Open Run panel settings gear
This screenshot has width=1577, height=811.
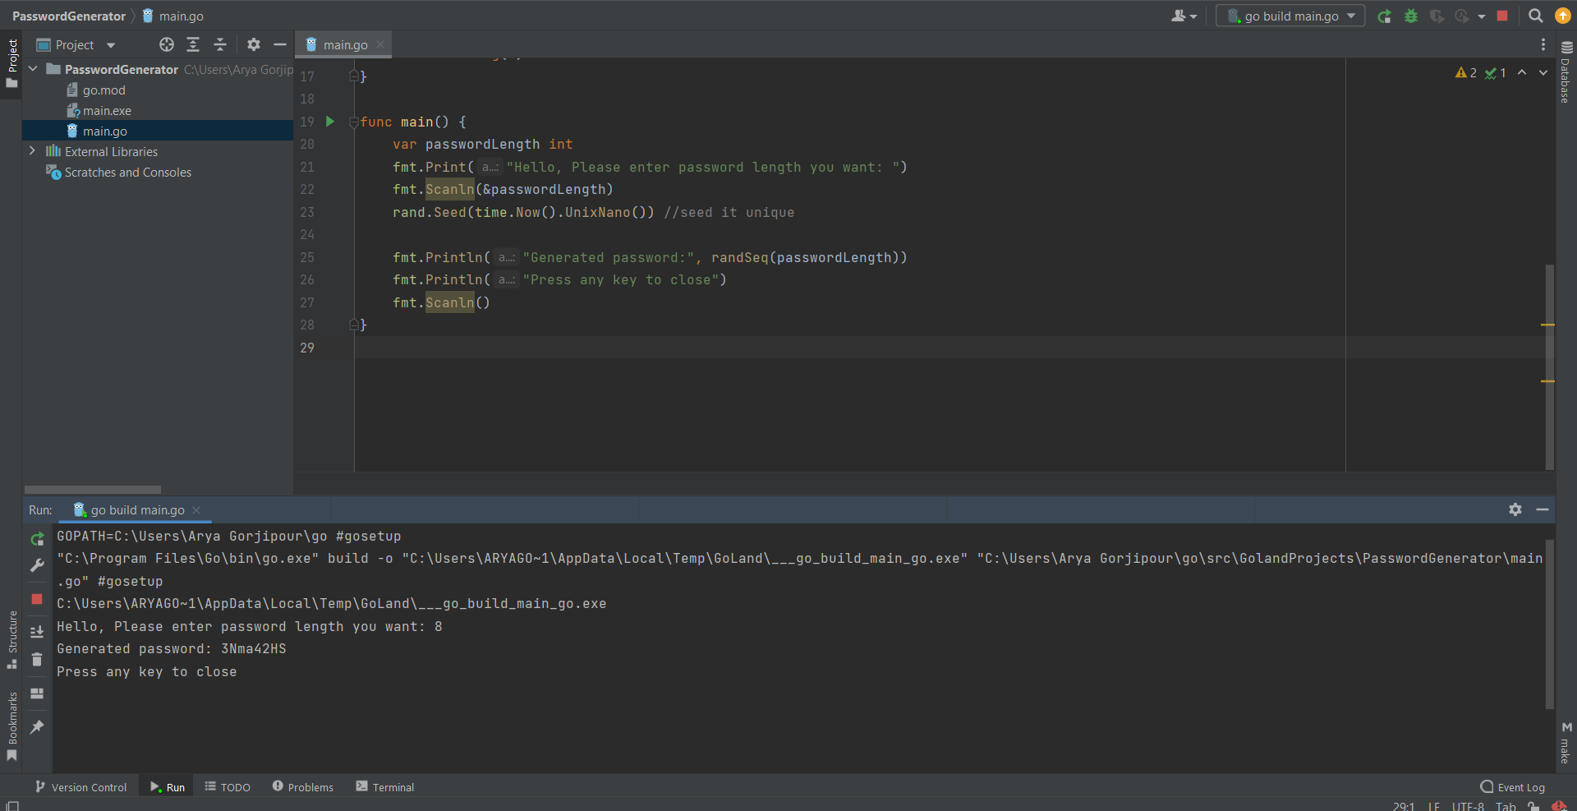tap(1515, 509)
